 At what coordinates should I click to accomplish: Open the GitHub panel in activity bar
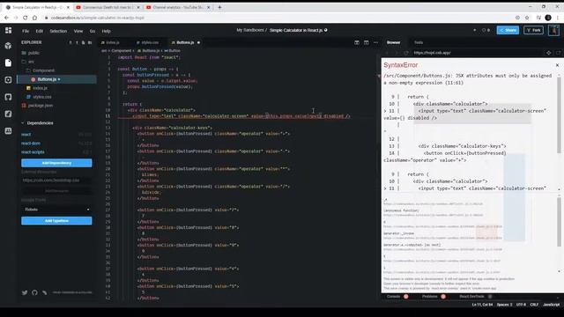click(x=8, y=97)
